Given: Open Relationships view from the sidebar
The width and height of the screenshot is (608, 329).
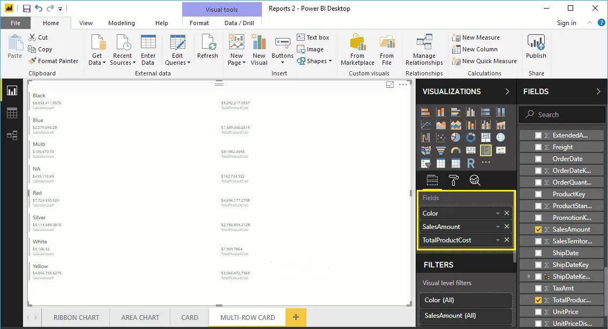Looking at the screenshot, I should click(12, 135).
